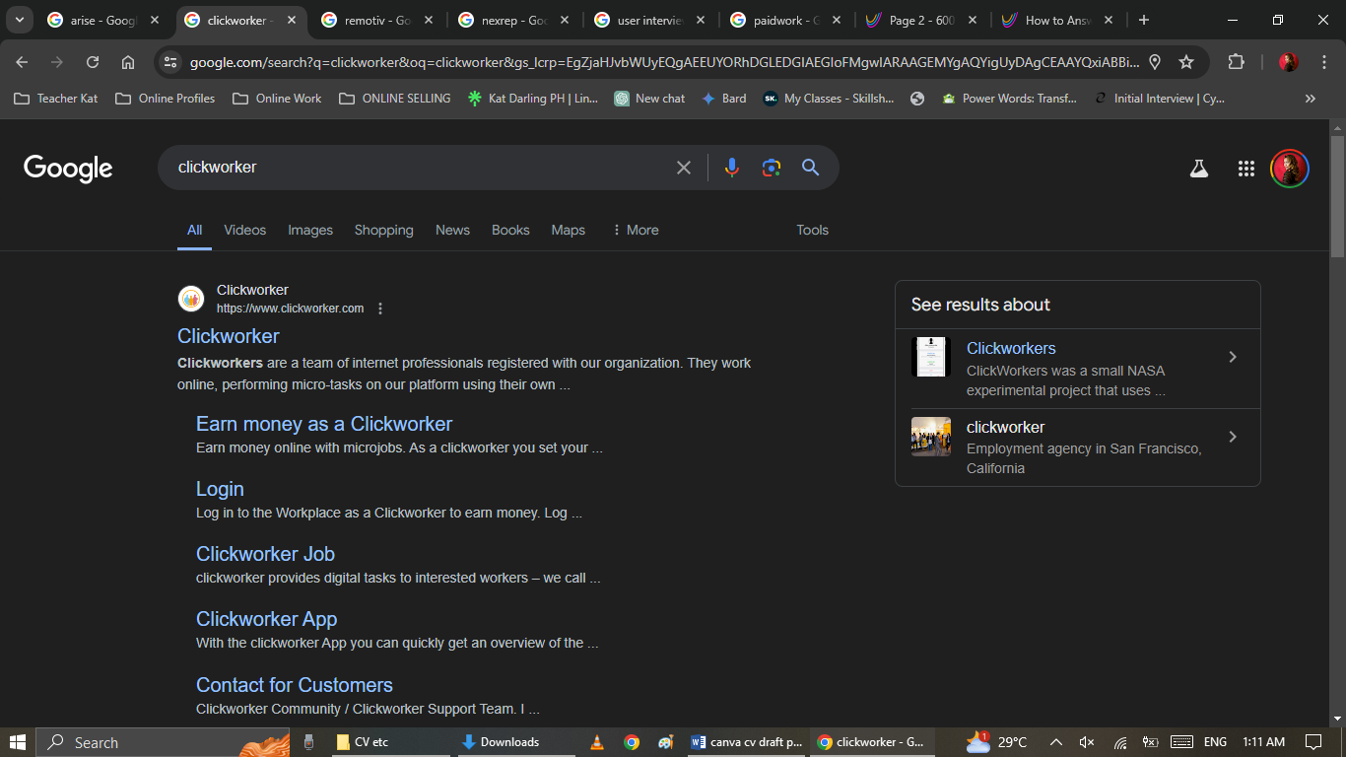This screenshot has height=757, width=1346.
Task: Open the touch keyboard tray icon
Action: [1181, 742]
